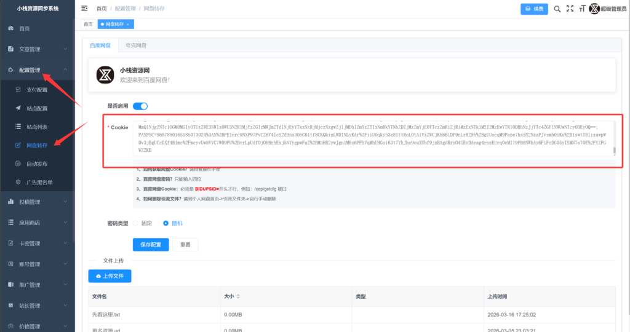Select the 随机 password type radio
630x332 pixels.
click(165, 223)
